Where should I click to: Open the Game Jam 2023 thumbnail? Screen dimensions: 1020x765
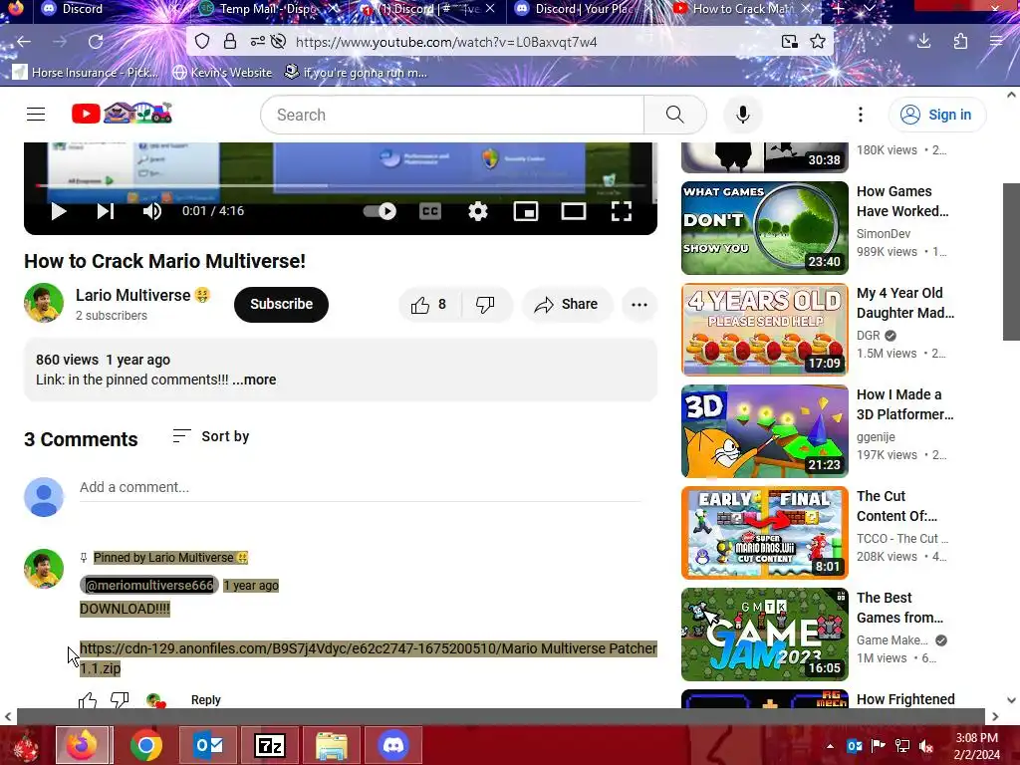765,635
